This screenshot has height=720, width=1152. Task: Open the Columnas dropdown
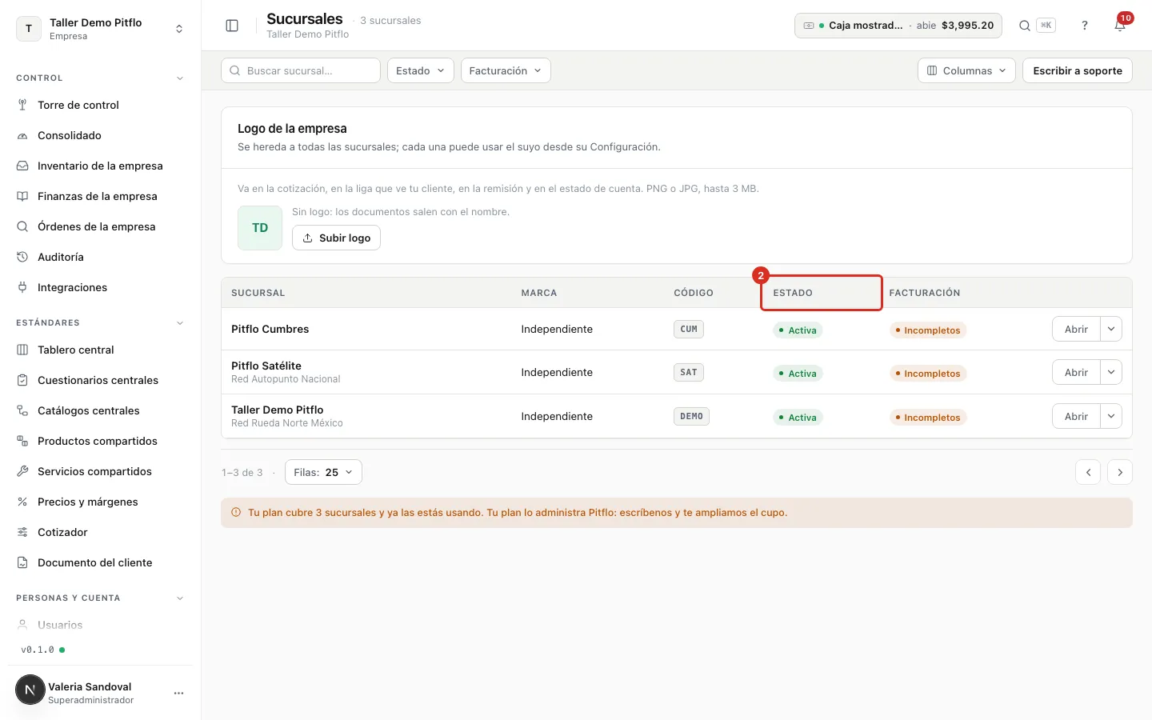click(x=966, y=70)
